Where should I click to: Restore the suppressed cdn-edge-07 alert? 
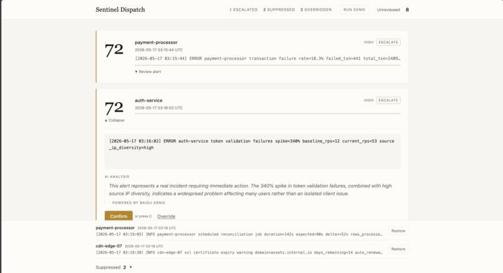click(x=398, y=249)
